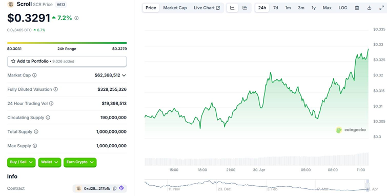Open the Live Chart tab
Image resolution: width=387 pixels, height=196 pixels.
pyautogui.click(x=207, y=8)
